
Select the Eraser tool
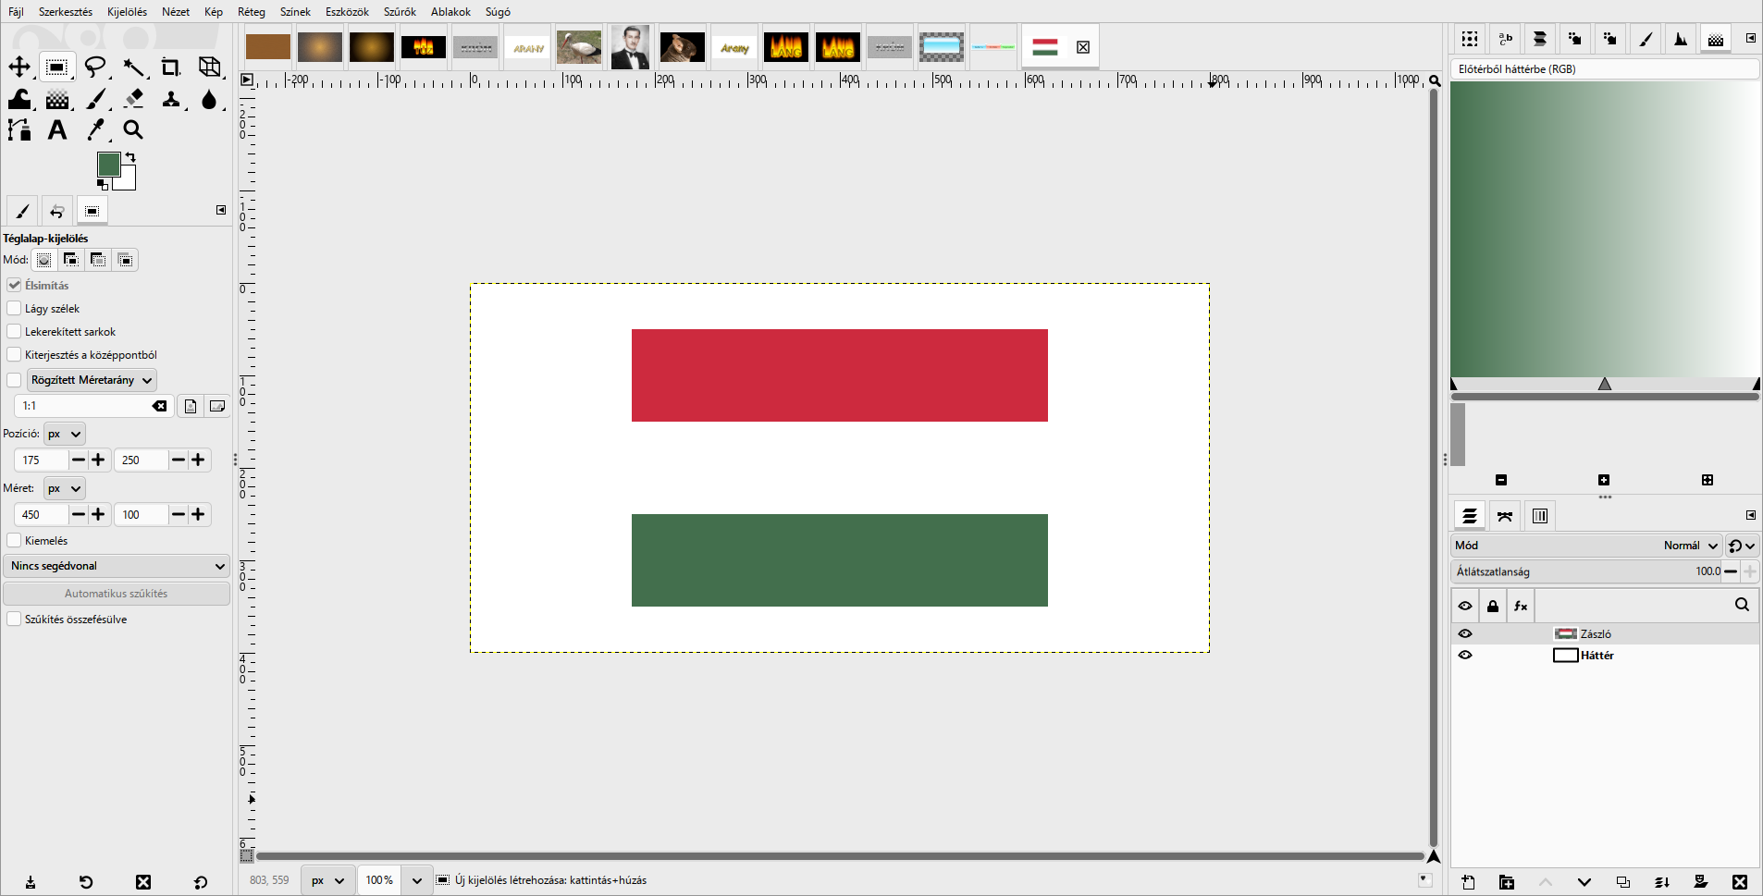pyautogui.click(x=133, y=99)
